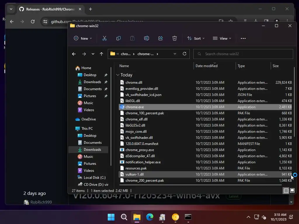Switch to large thumbnails view icon
299x224 pixels.
click(292, 190)
